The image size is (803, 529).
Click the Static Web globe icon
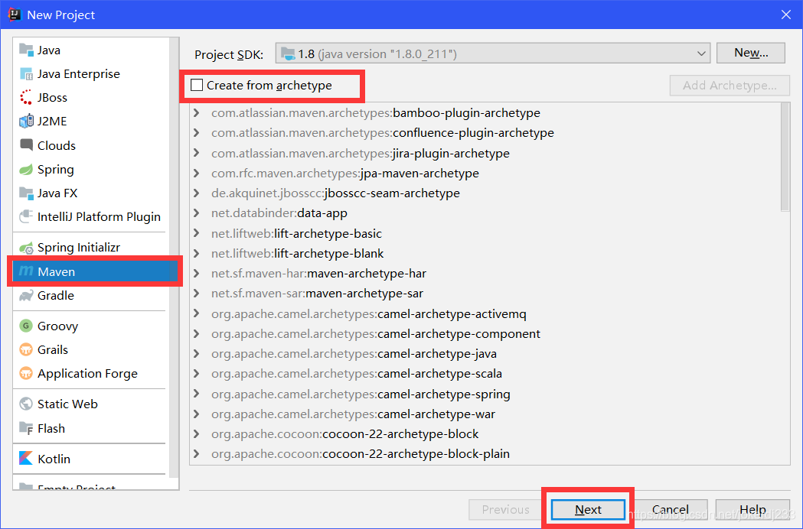[x=26, y=404]
